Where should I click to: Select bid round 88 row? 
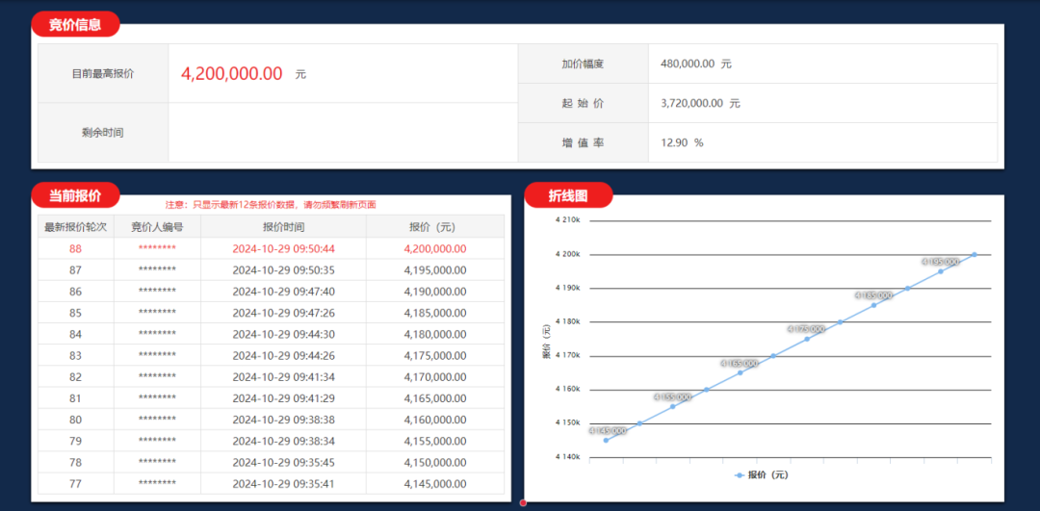click(271, 248)
